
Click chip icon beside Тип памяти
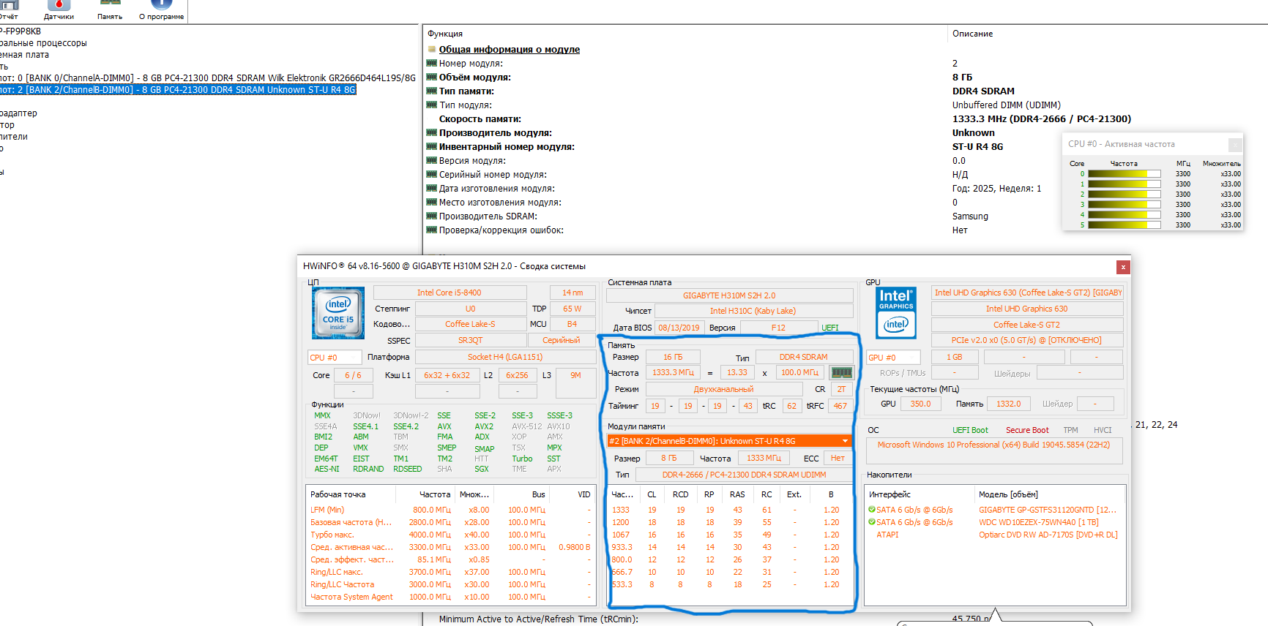pyautogui.click(x=431, y=91)
